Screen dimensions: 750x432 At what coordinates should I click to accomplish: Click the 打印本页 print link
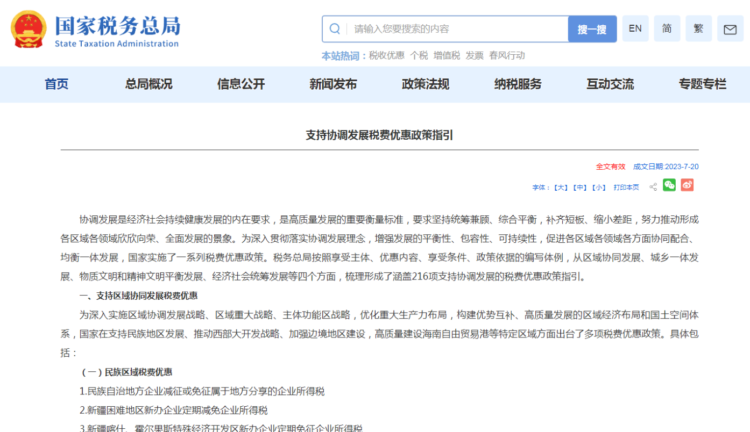coord(626,188)
